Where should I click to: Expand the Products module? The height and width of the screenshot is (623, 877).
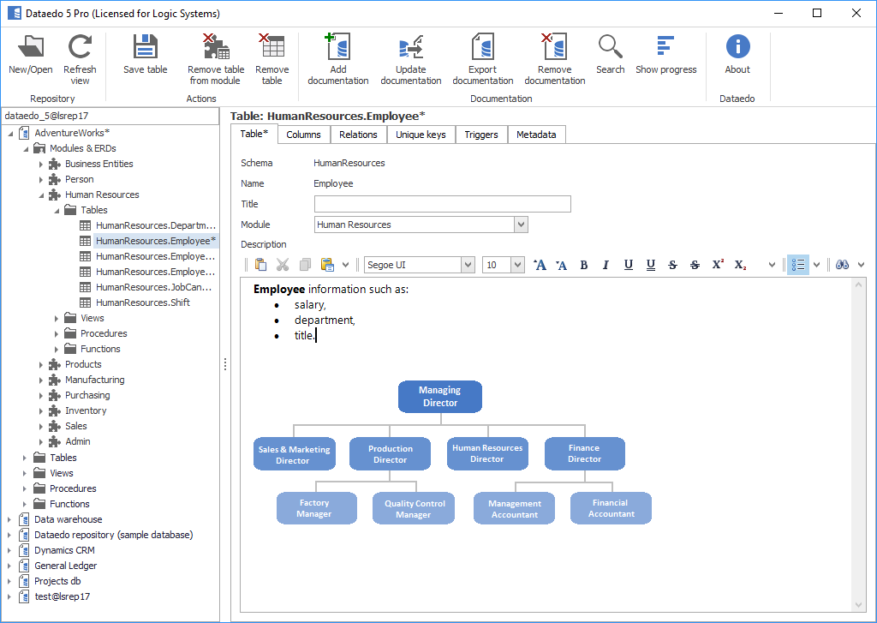tap(41, 364)
